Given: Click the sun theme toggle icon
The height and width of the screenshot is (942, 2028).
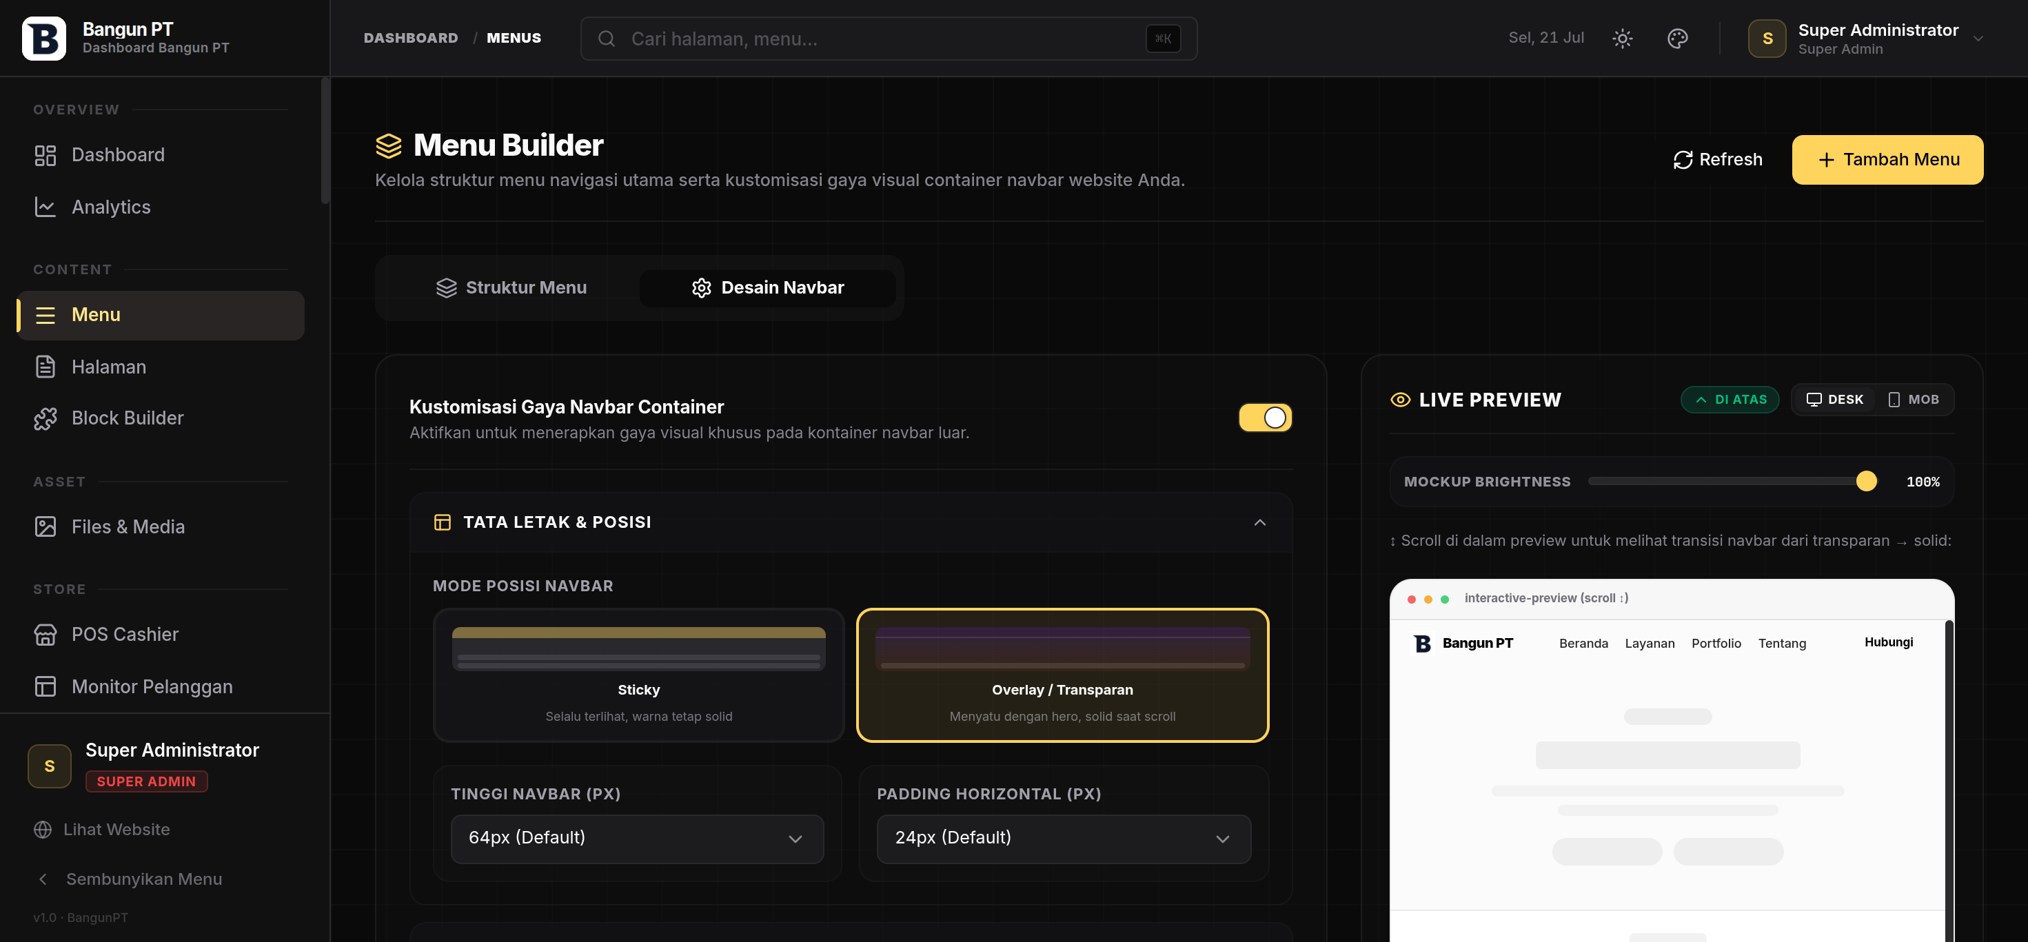Looking at the screenshot, I should (x=1622, y=38).
